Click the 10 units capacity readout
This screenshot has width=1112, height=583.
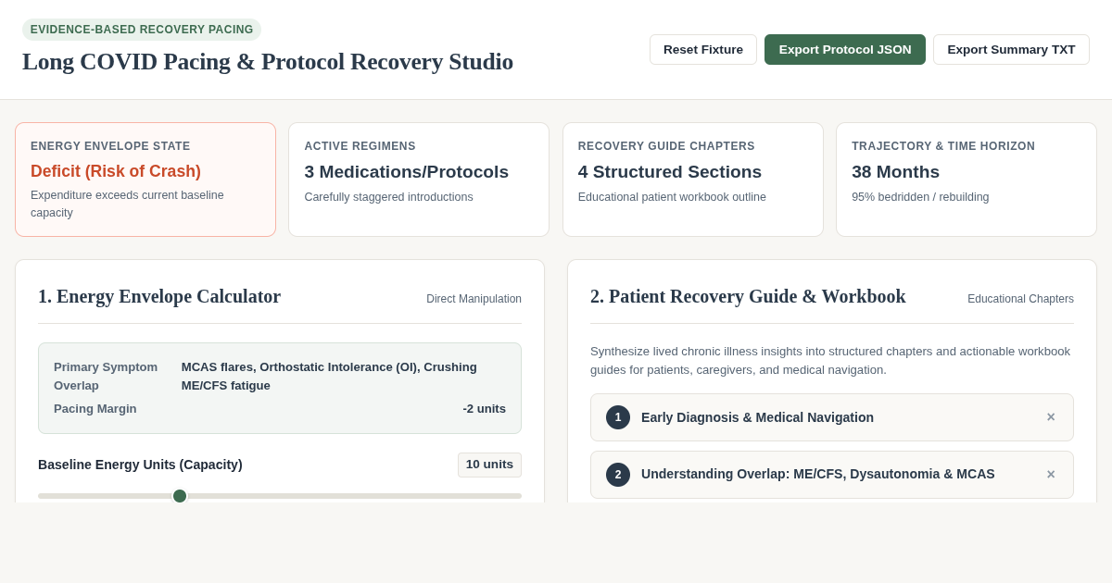point(489,465)
